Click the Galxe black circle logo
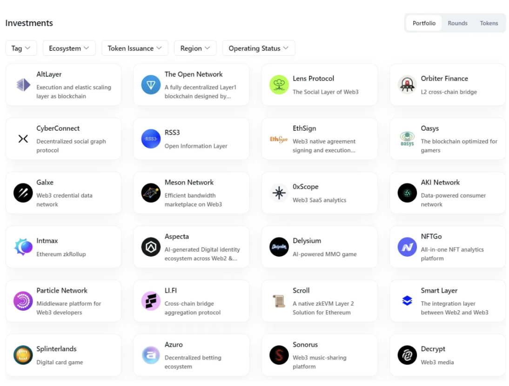 click(23, 193)
